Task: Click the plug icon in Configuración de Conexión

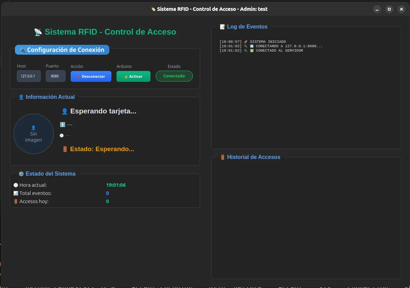Action: coord(23,50)
